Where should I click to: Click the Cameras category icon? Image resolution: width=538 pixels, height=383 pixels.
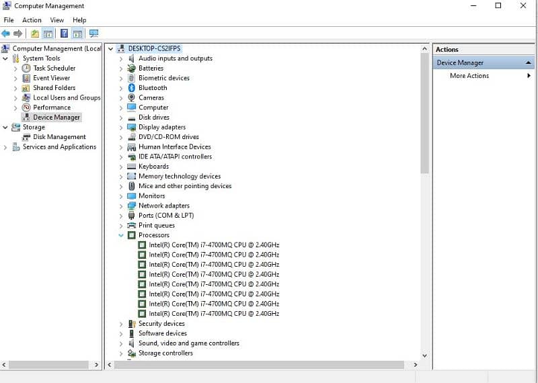[132, 97]
